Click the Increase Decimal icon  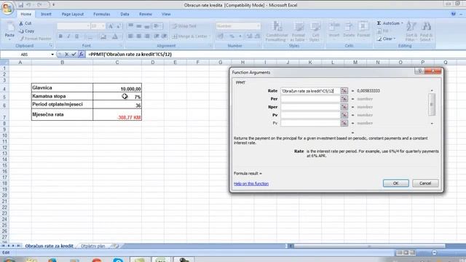[x=249, y=36]
